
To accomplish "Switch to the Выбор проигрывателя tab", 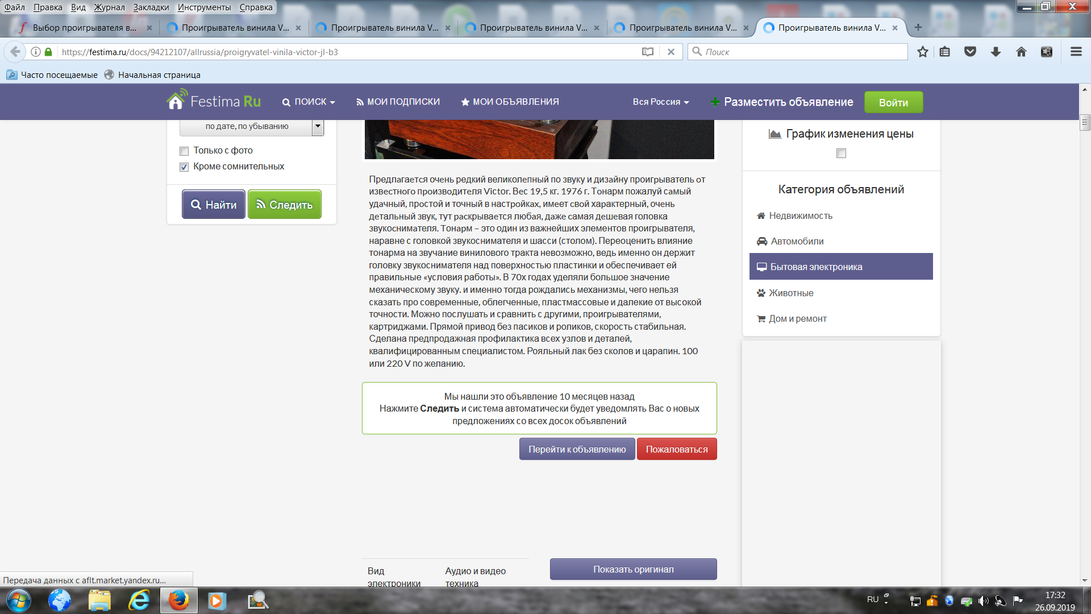I will 84,27.
